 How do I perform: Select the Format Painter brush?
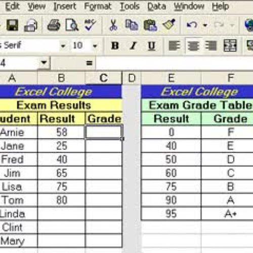coord(169,25)
